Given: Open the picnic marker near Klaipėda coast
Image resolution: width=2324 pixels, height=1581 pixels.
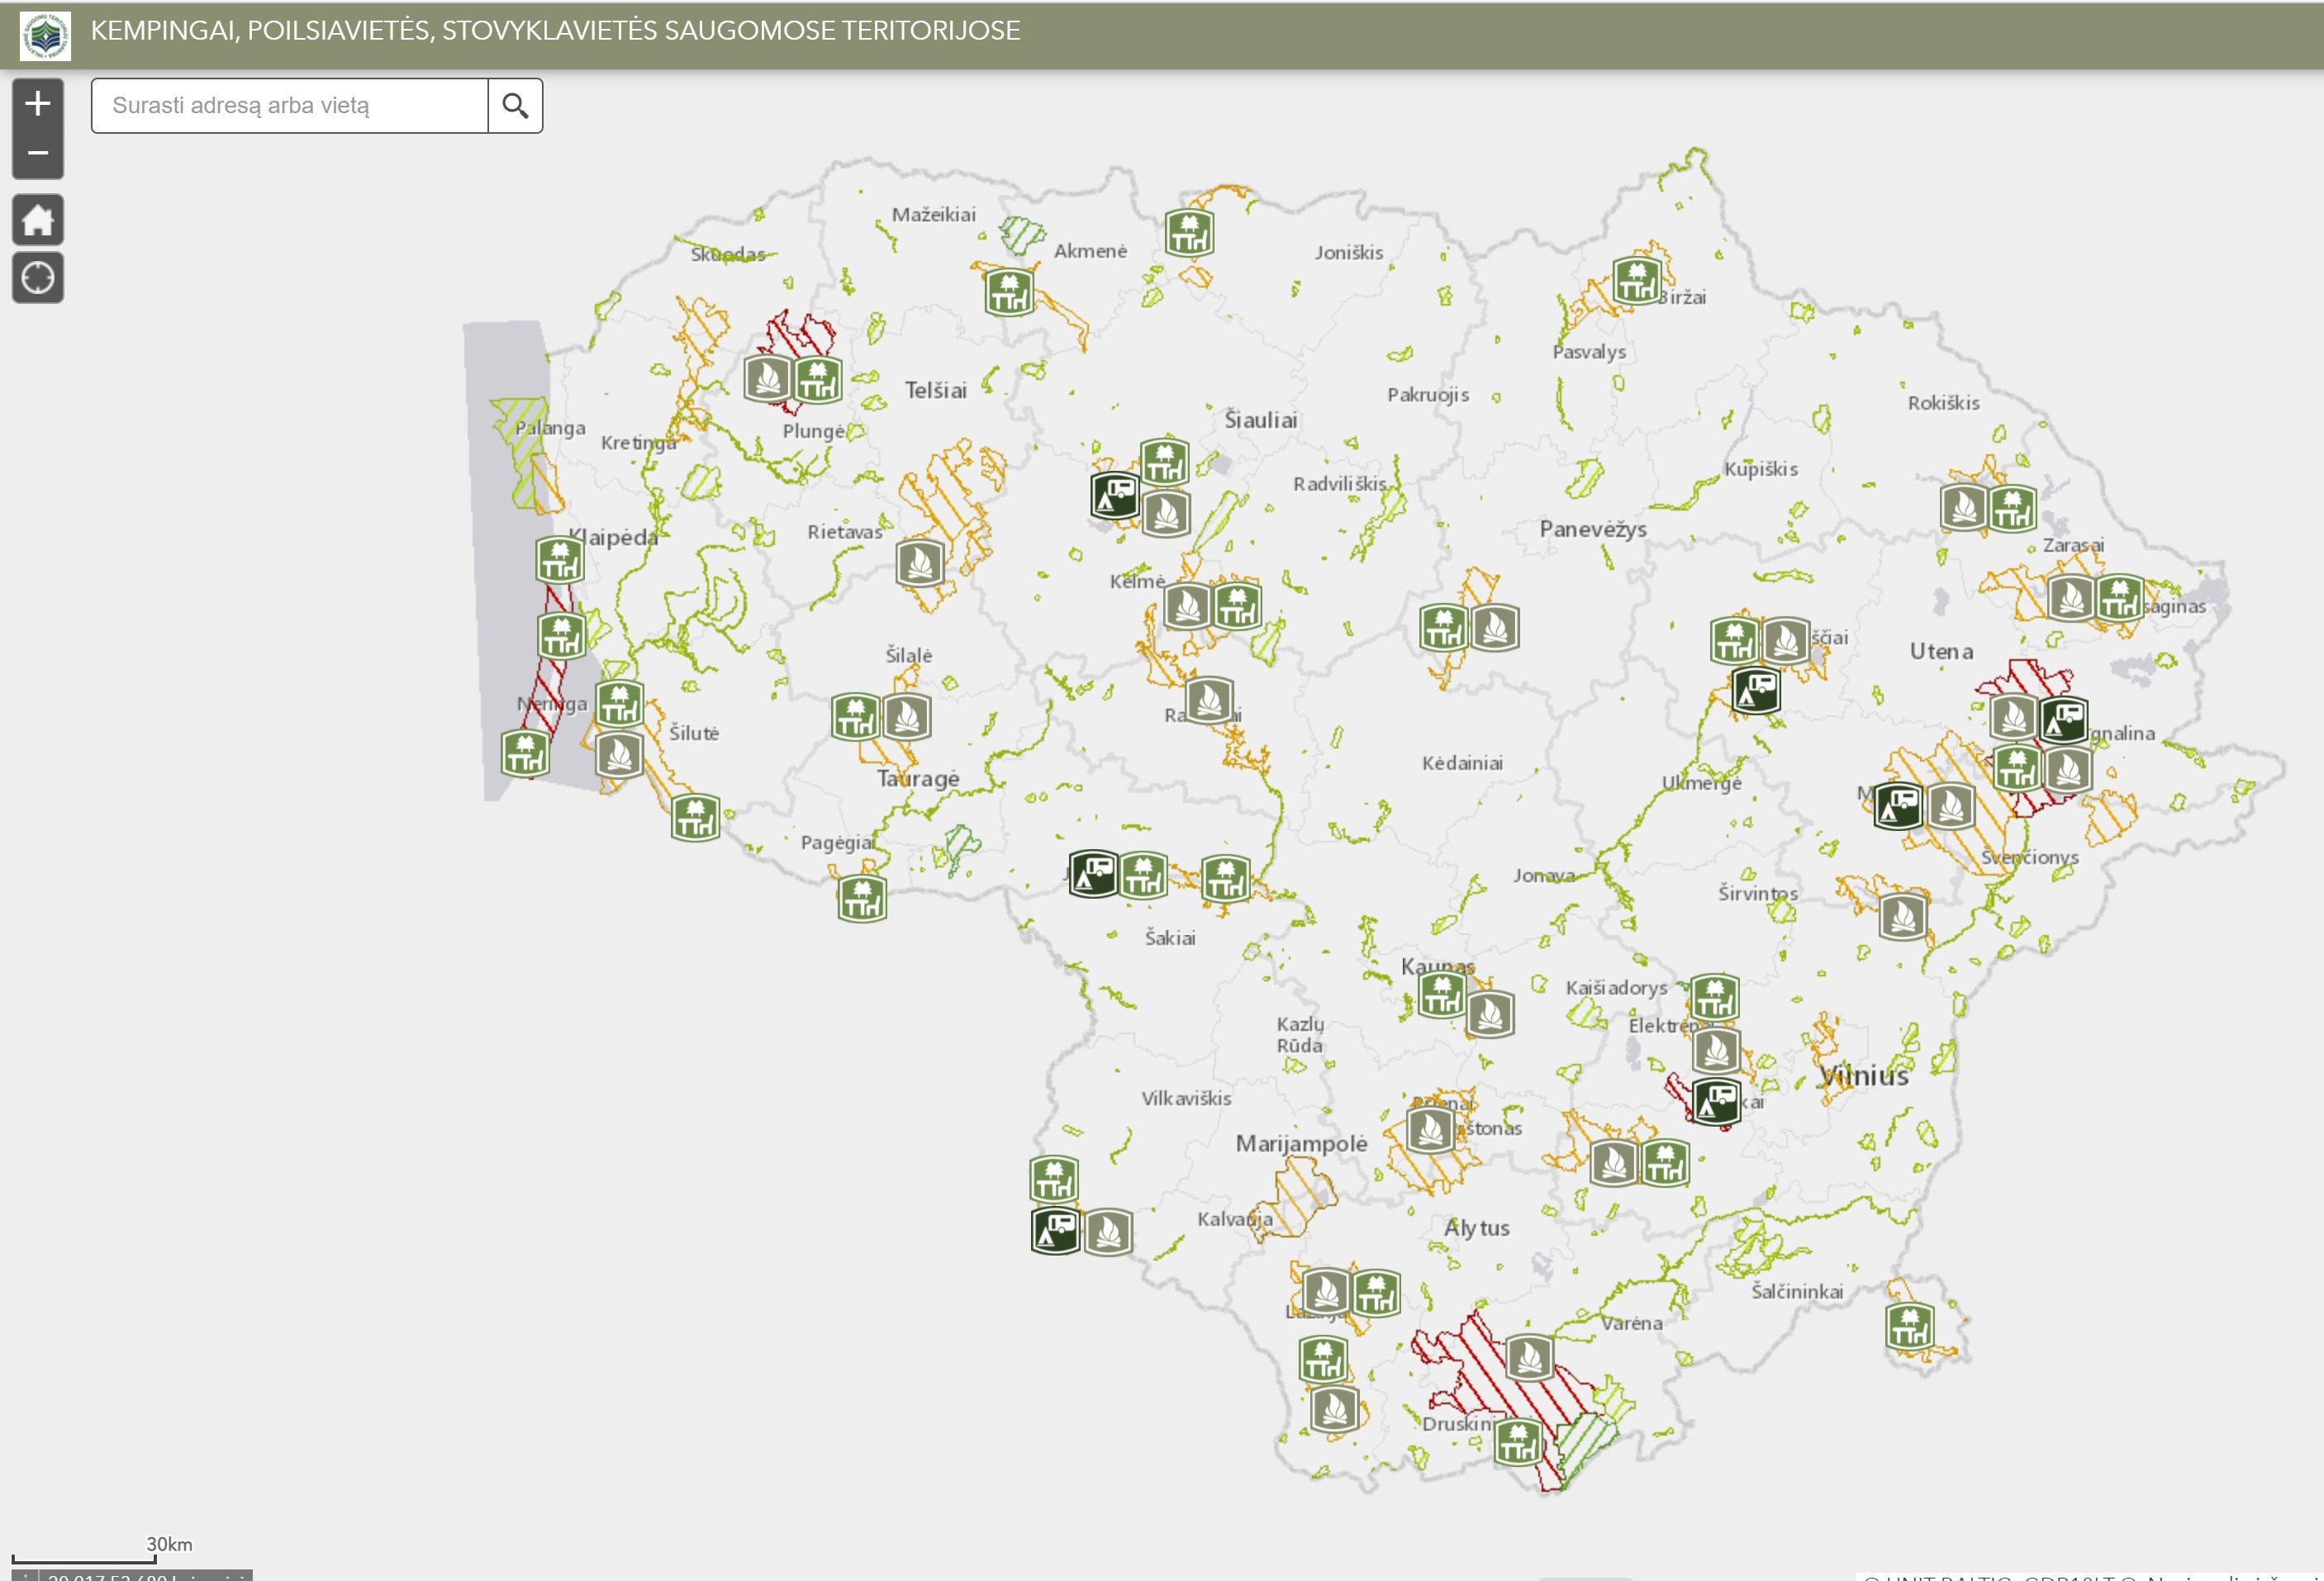Looking at the screenshot, I should [x=560, y=560].
